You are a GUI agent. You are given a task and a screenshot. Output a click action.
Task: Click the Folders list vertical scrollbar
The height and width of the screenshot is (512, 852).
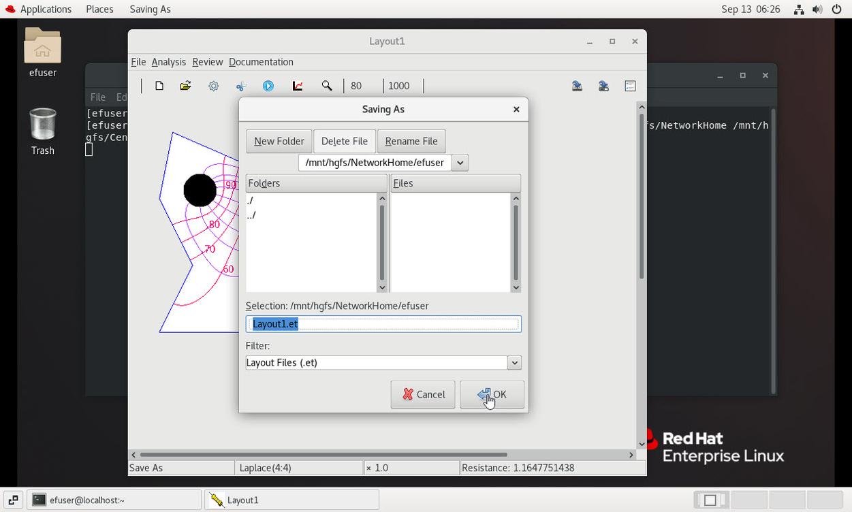click(x=382, y=242)
